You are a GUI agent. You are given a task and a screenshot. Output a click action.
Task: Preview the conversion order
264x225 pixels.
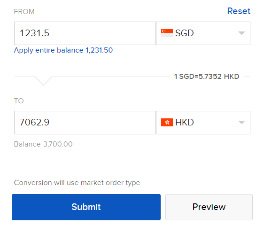click(209, 207)
